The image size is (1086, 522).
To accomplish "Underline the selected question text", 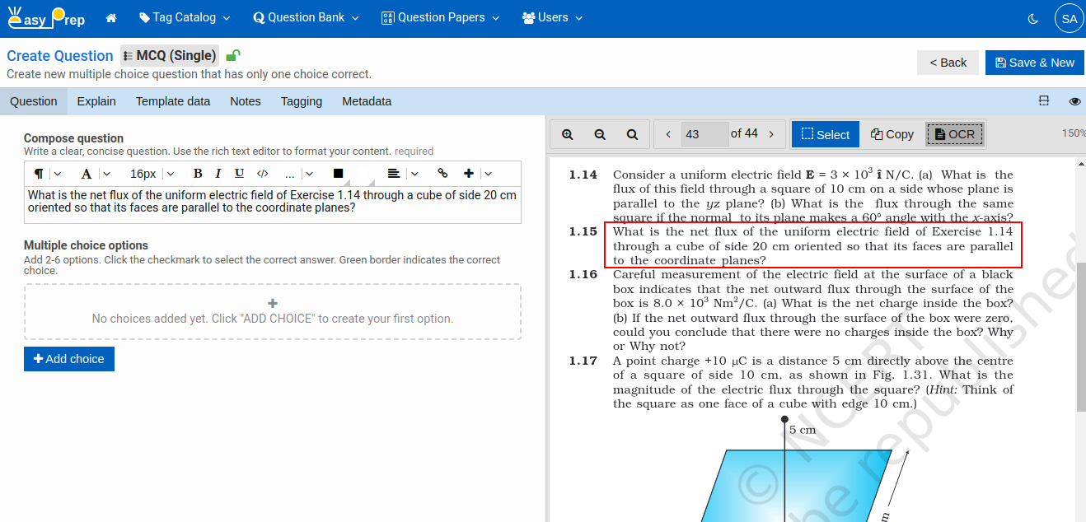I will point(239,173).
